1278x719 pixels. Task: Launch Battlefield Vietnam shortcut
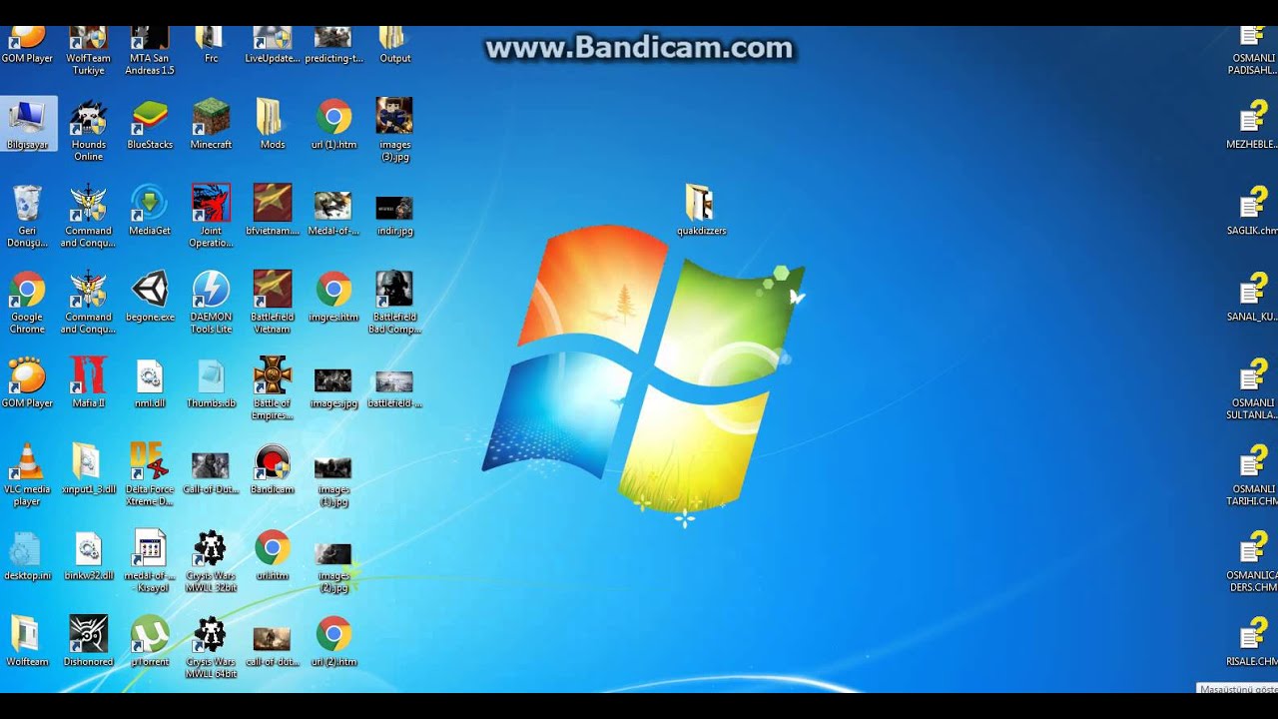[x=273, y=303]
